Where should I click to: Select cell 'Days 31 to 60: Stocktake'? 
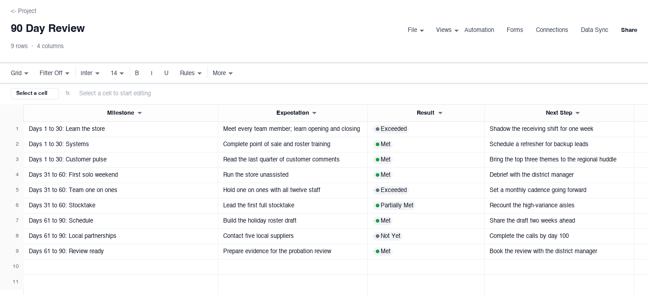121,206
